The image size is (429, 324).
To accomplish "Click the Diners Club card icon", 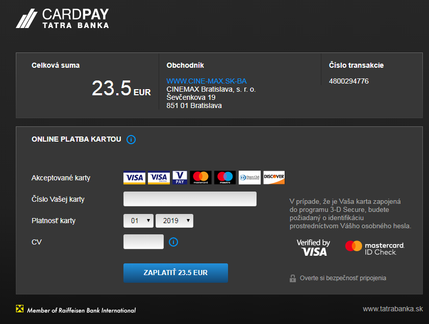I will pos(249,177).
